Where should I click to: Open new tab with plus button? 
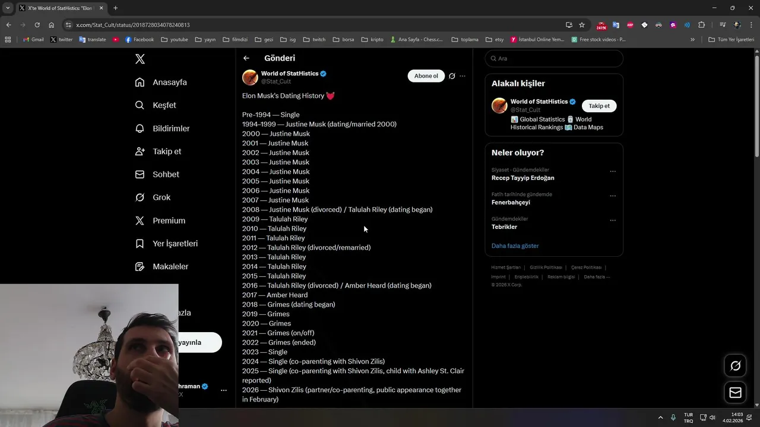pos(115,8)
